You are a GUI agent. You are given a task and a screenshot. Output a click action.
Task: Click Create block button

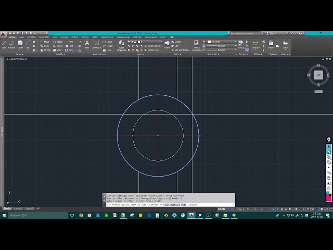pyautogui.click(x=176, y=42)
